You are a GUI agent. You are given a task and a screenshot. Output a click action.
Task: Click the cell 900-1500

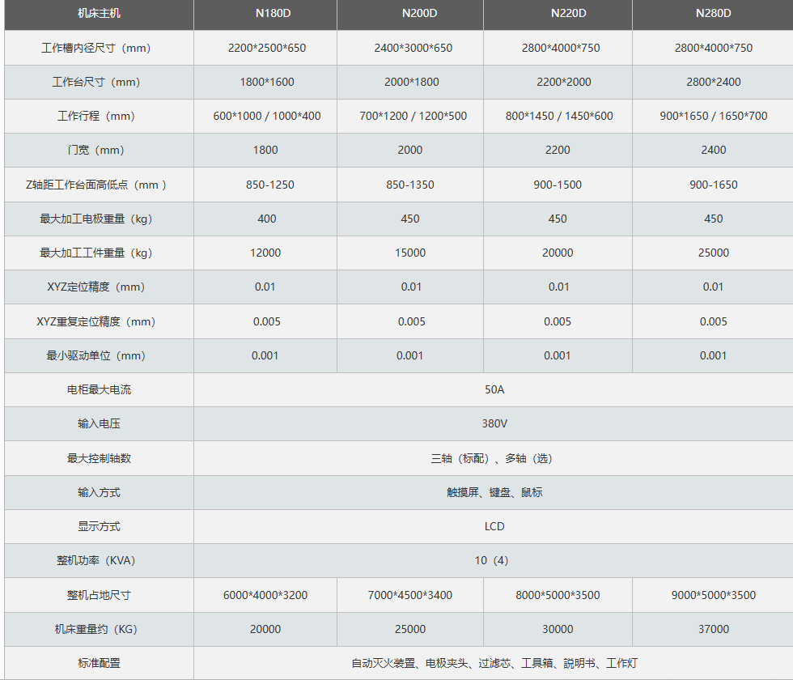pyautogui.click(x=558, y=185)
